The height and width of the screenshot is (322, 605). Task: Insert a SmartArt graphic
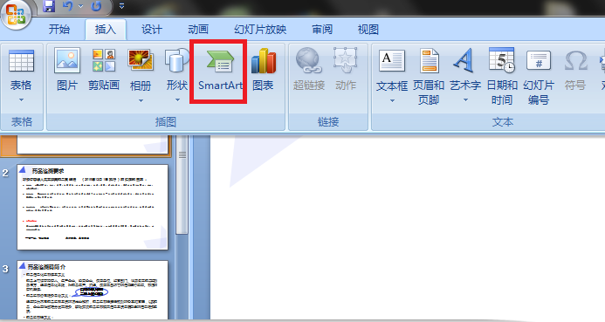tap(220, 70)
